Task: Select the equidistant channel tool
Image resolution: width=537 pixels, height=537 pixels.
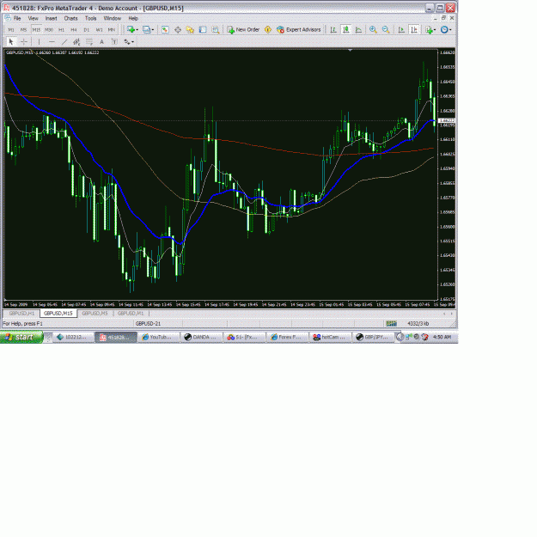Action: pos(76,42)
